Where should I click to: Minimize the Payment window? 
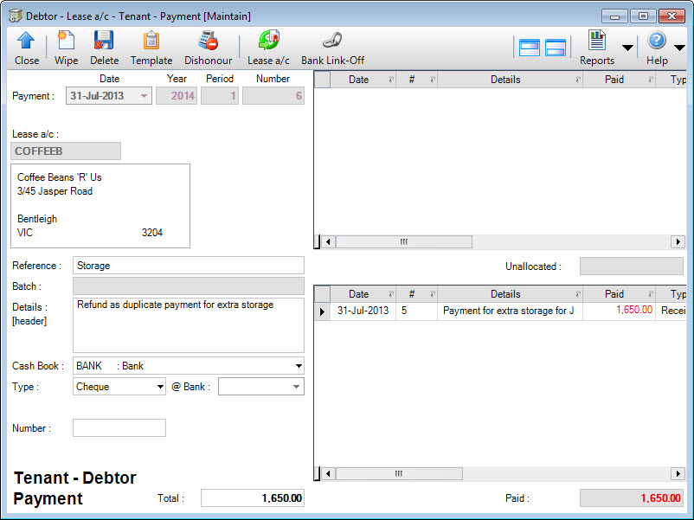[614, 16]
